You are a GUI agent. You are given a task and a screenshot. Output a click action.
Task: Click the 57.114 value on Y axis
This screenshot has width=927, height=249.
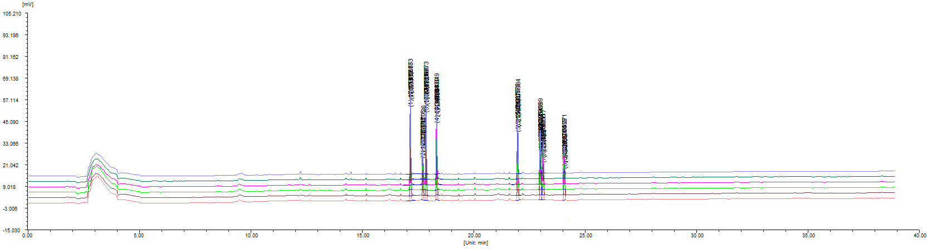(12, 101)
